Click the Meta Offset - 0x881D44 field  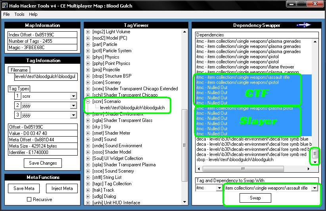point(43,140)
